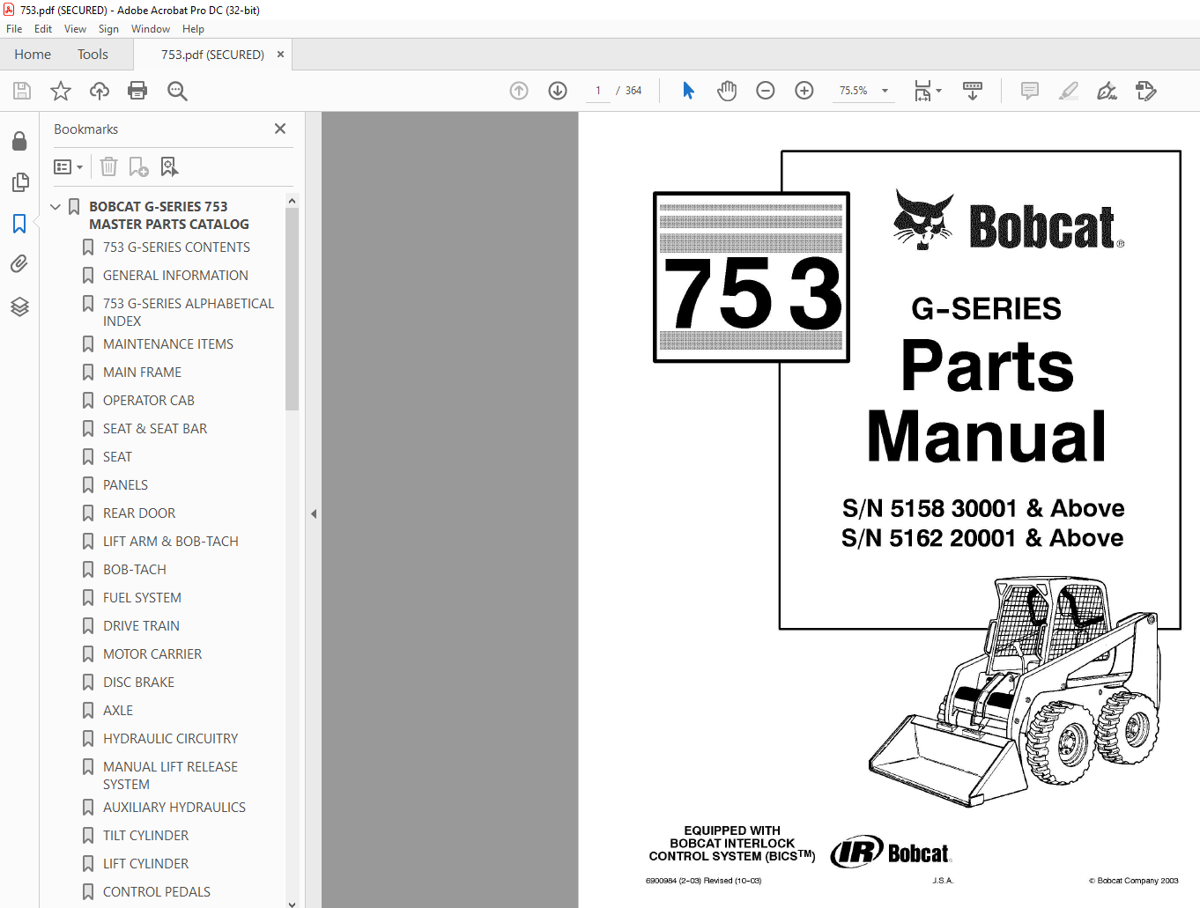Viewport: 1200px width, 908px height.
Task: Jump to 753 G-SERIES CONTENTS bookmark
Action: point(176,247)
